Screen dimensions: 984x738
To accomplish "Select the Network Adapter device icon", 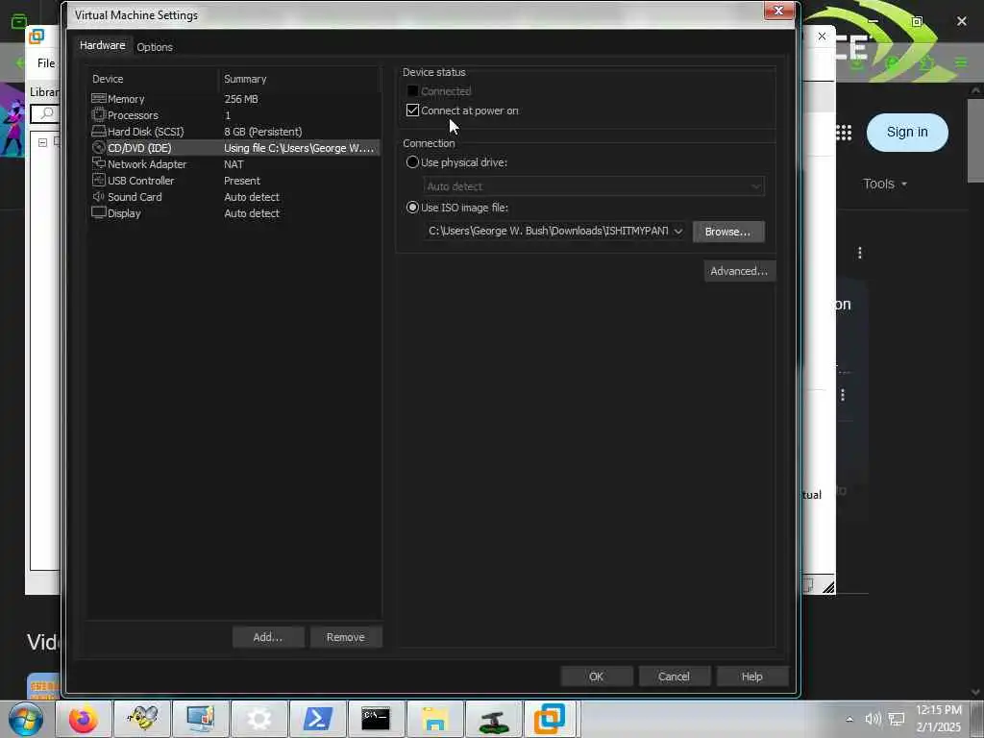I will 99,163.
